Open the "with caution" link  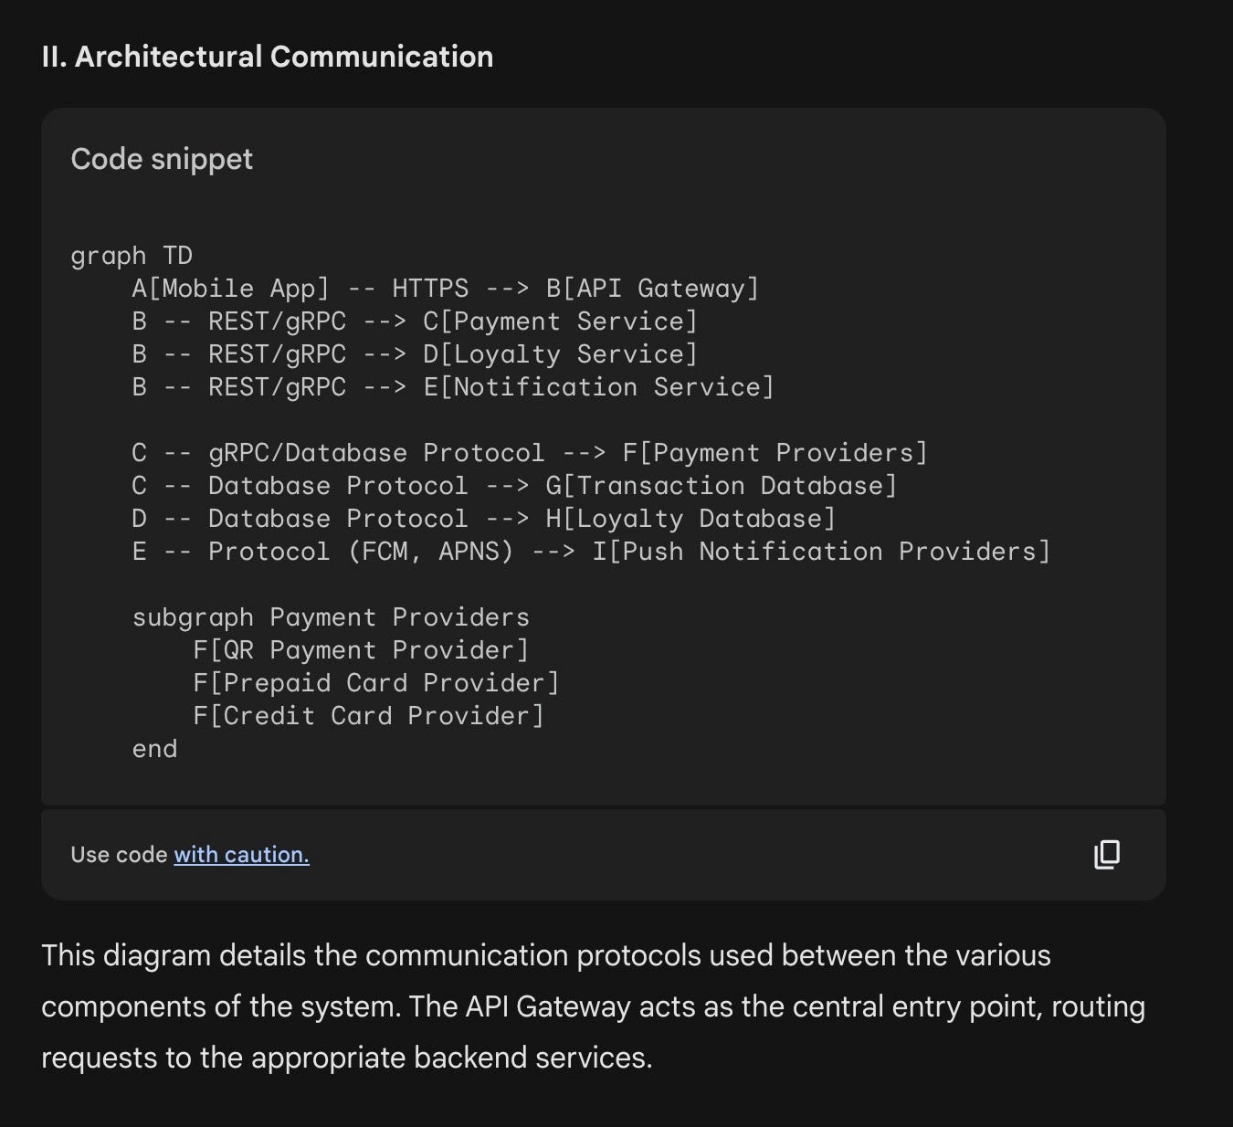[241, 855]
